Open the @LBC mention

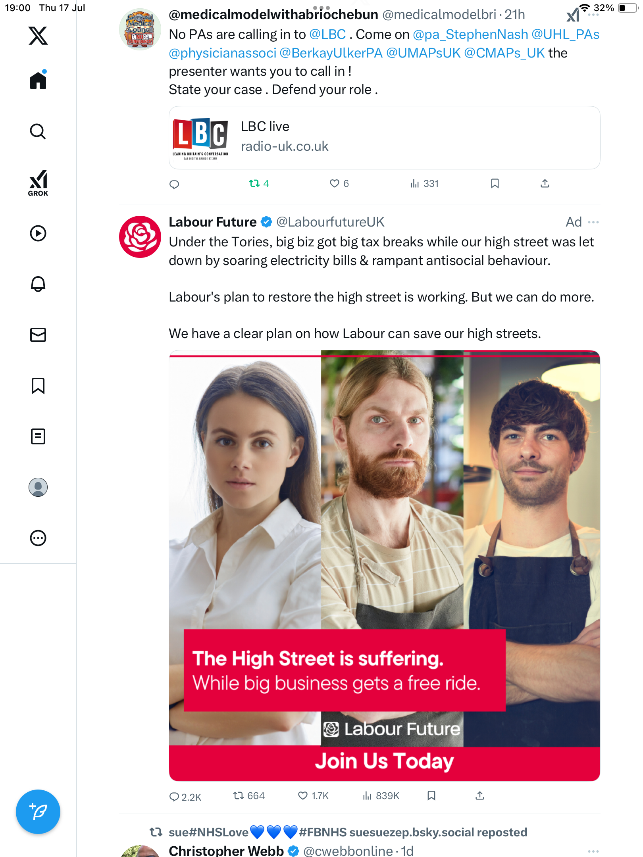pyautogui.click(x=327, y=35)
